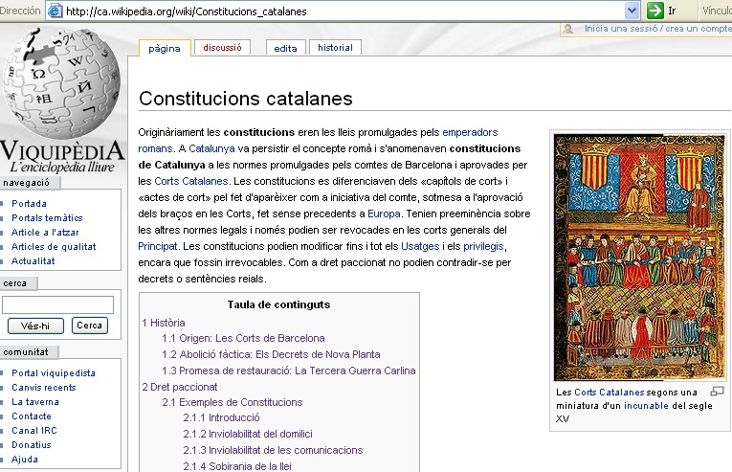The height and width of the screenshot is (472, 732).
Task: Open the historial tab
Action: pyautogui.click(x=335, y=47)
